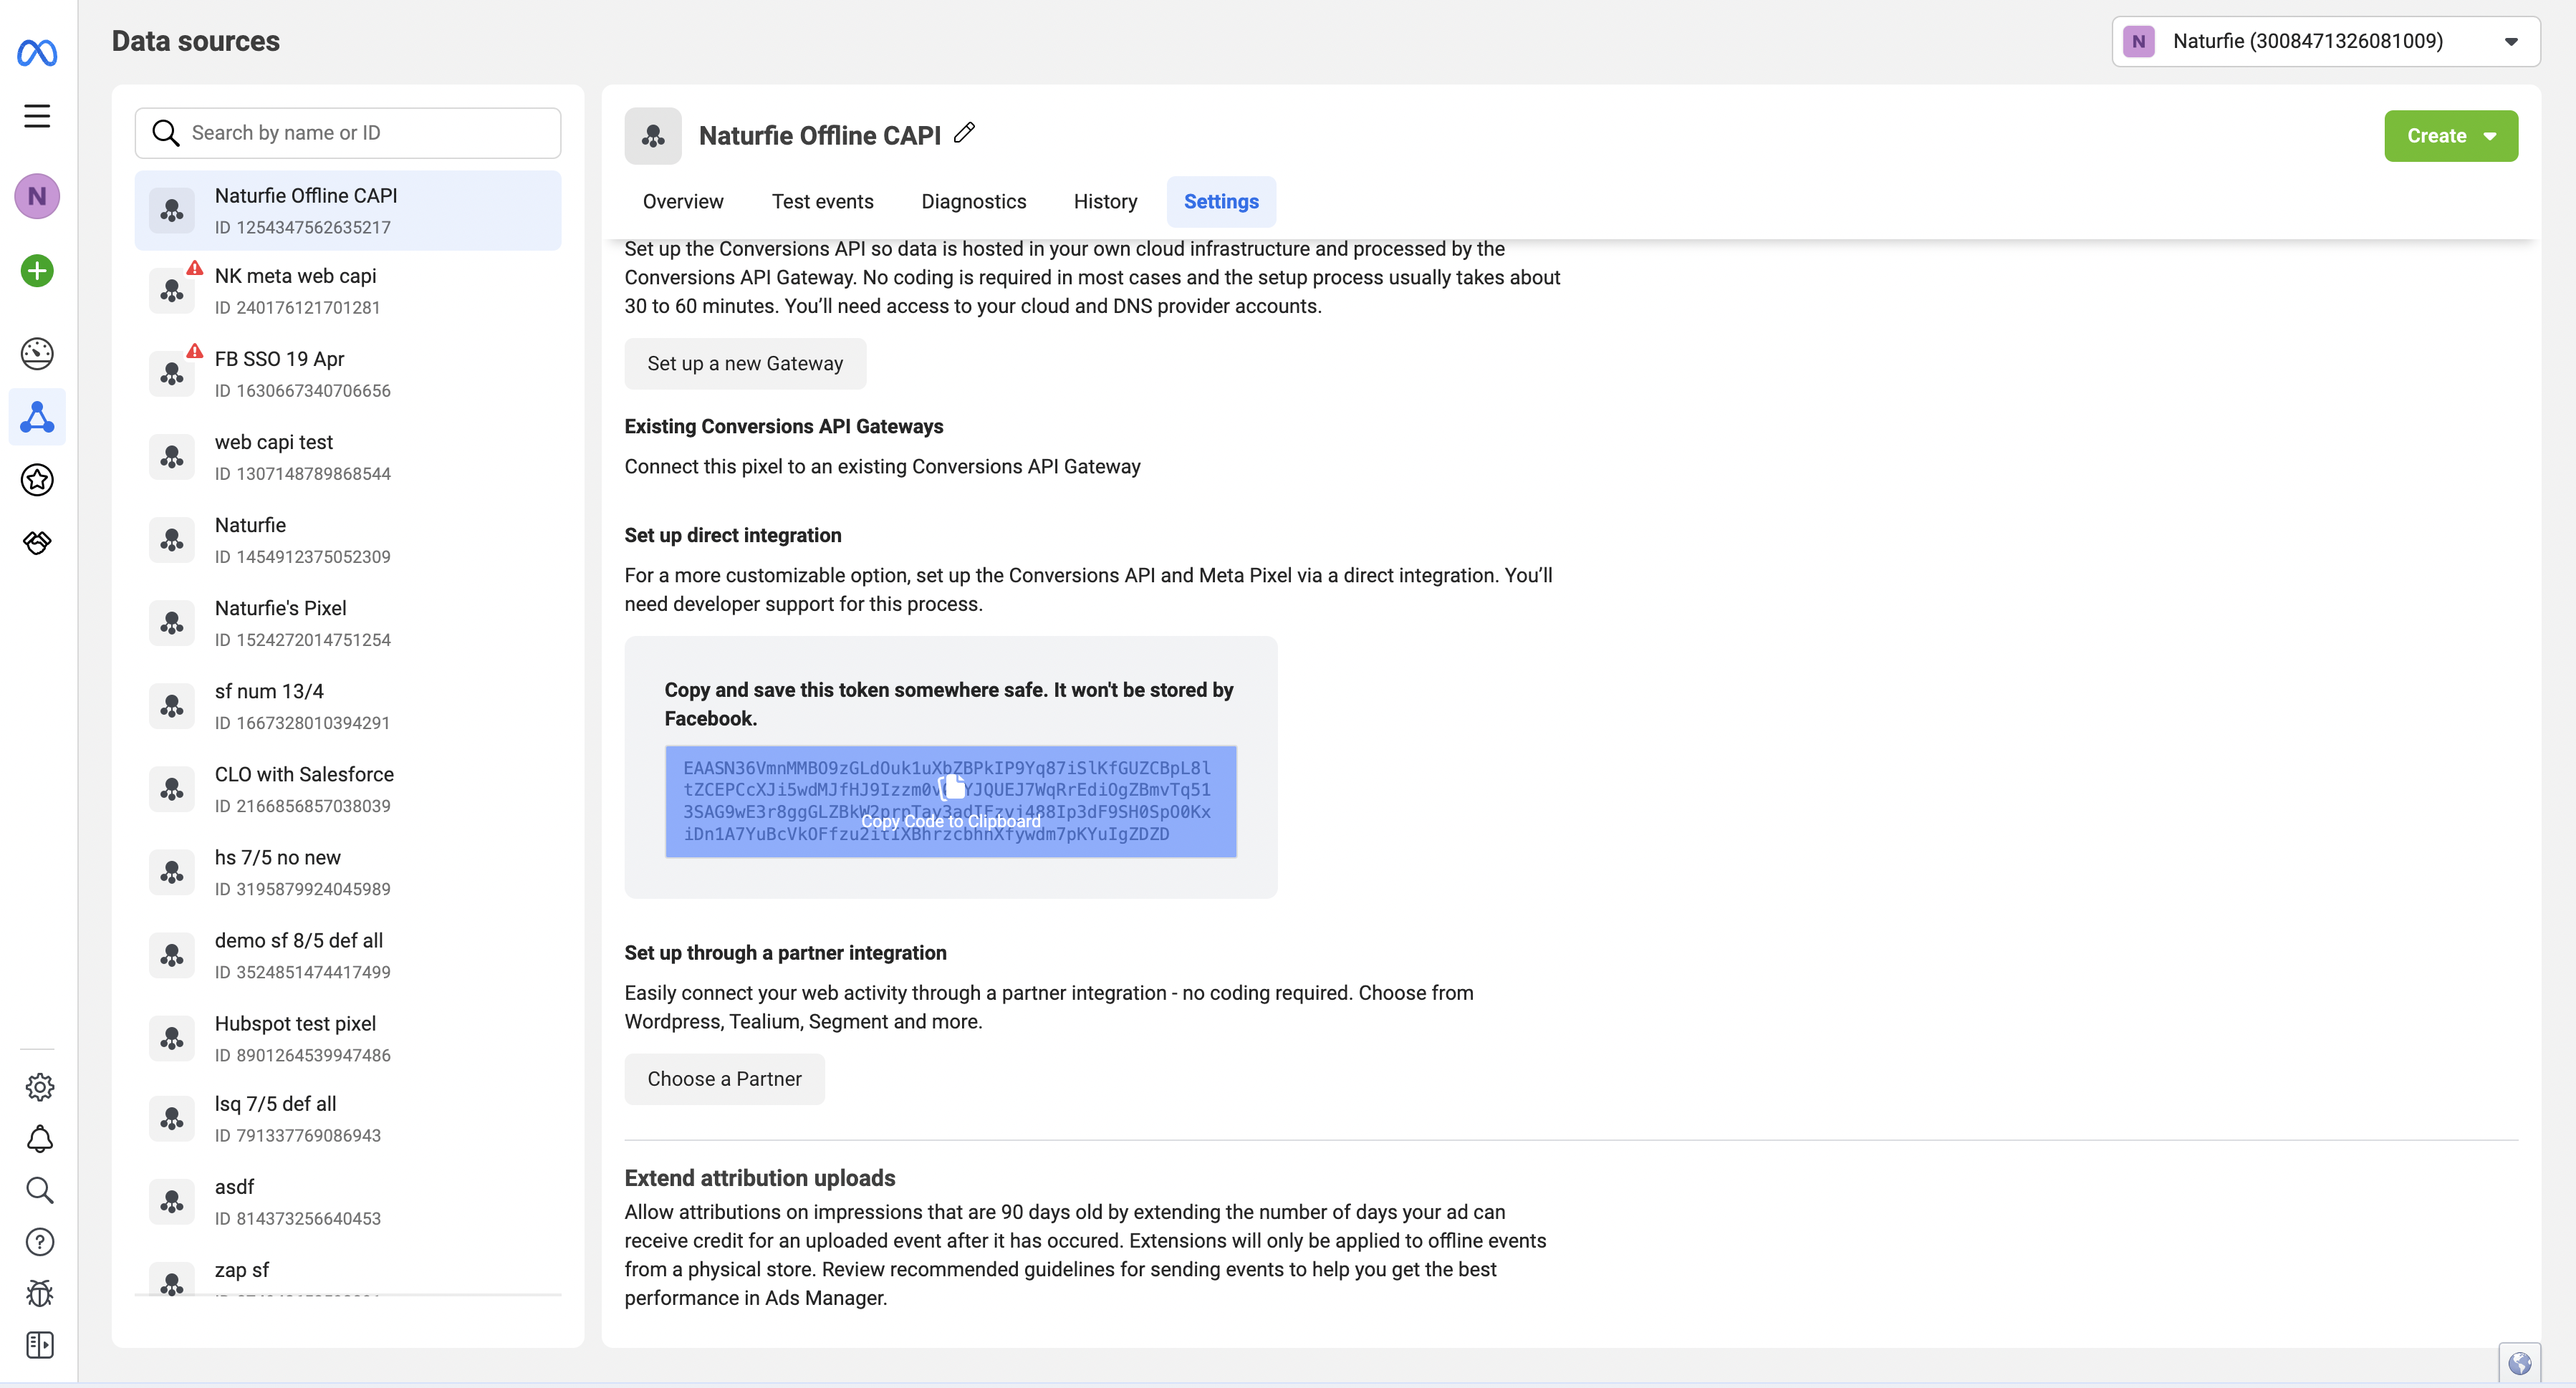Click the Existing Conversions API Gateways heading
Image resolution: width=2576 pixels, height=1388 pixels.
click(784, 427)
